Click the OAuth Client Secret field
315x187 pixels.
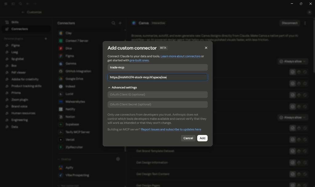coord(157,104)
